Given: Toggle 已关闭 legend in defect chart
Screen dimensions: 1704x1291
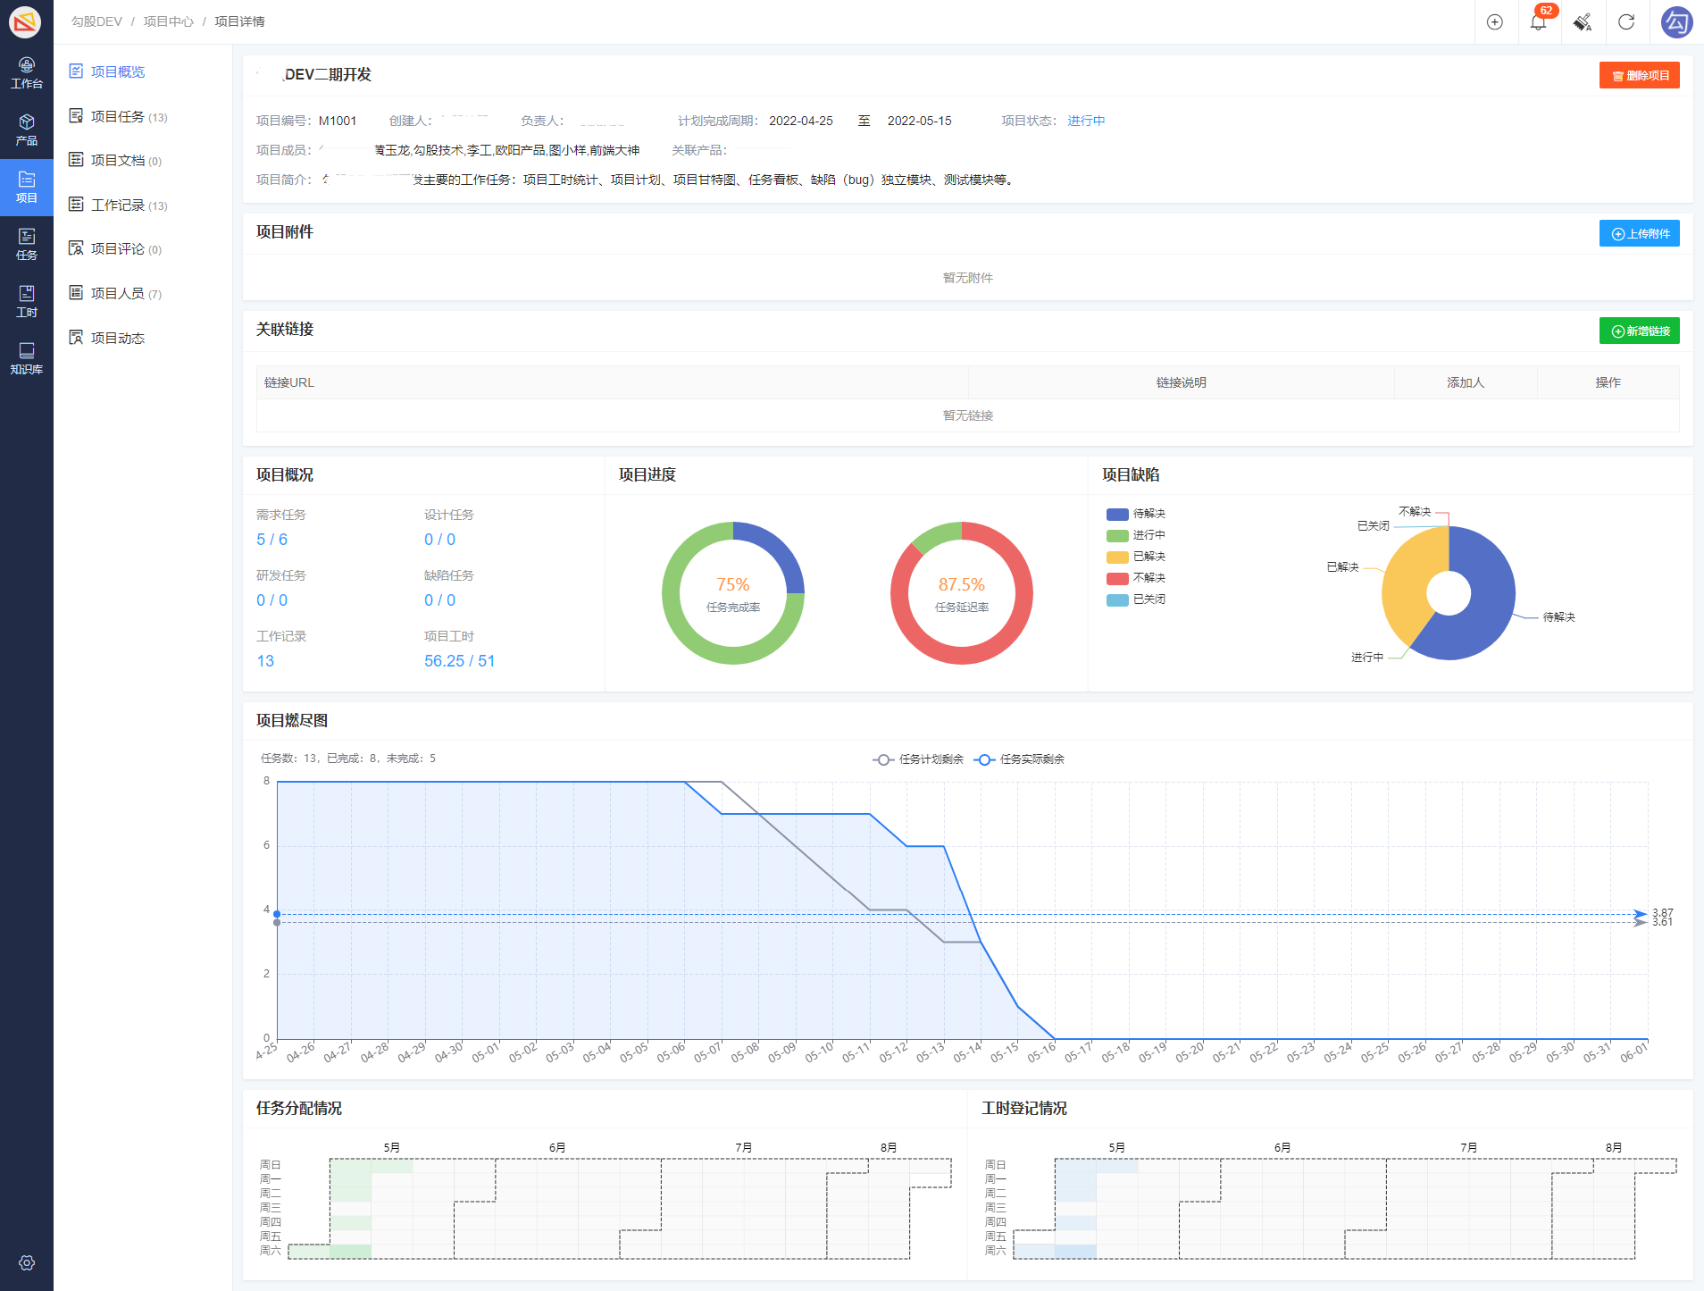Looking at the screenshot, I should coord(1135,599).
